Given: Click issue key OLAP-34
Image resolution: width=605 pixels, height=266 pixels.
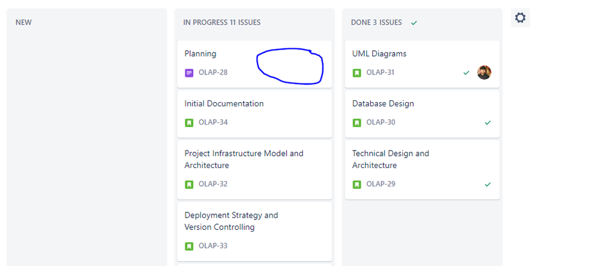Looking at the screenshot, I should [213, 122].
